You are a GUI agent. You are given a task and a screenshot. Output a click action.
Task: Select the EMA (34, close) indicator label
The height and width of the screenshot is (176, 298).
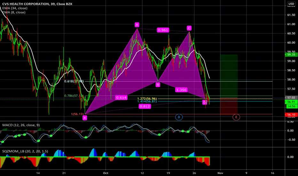(x=15, y=8)
